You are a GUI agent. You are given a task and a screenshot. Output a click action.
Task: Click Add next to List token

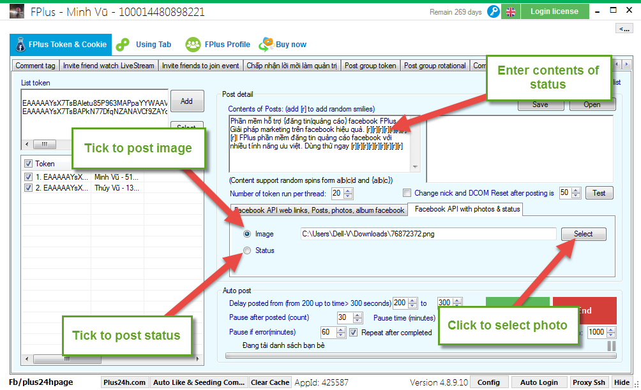coord(187,101)
